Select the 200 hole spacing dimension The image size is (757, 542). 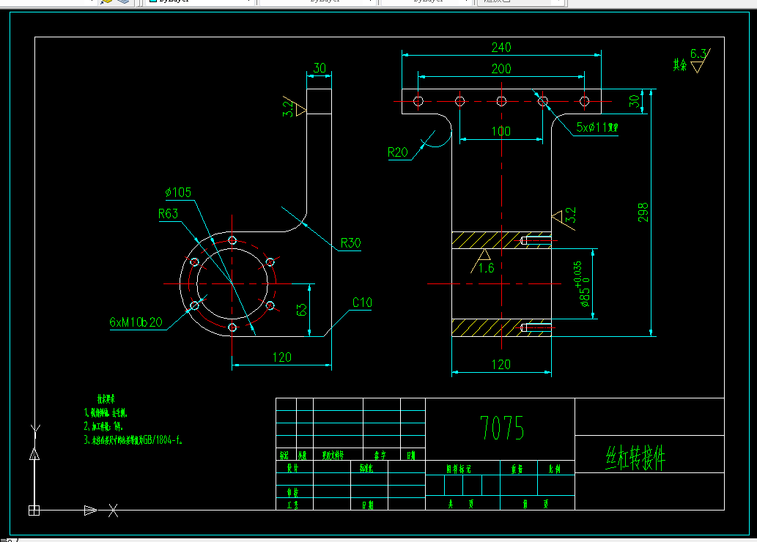tap(501, 69)
